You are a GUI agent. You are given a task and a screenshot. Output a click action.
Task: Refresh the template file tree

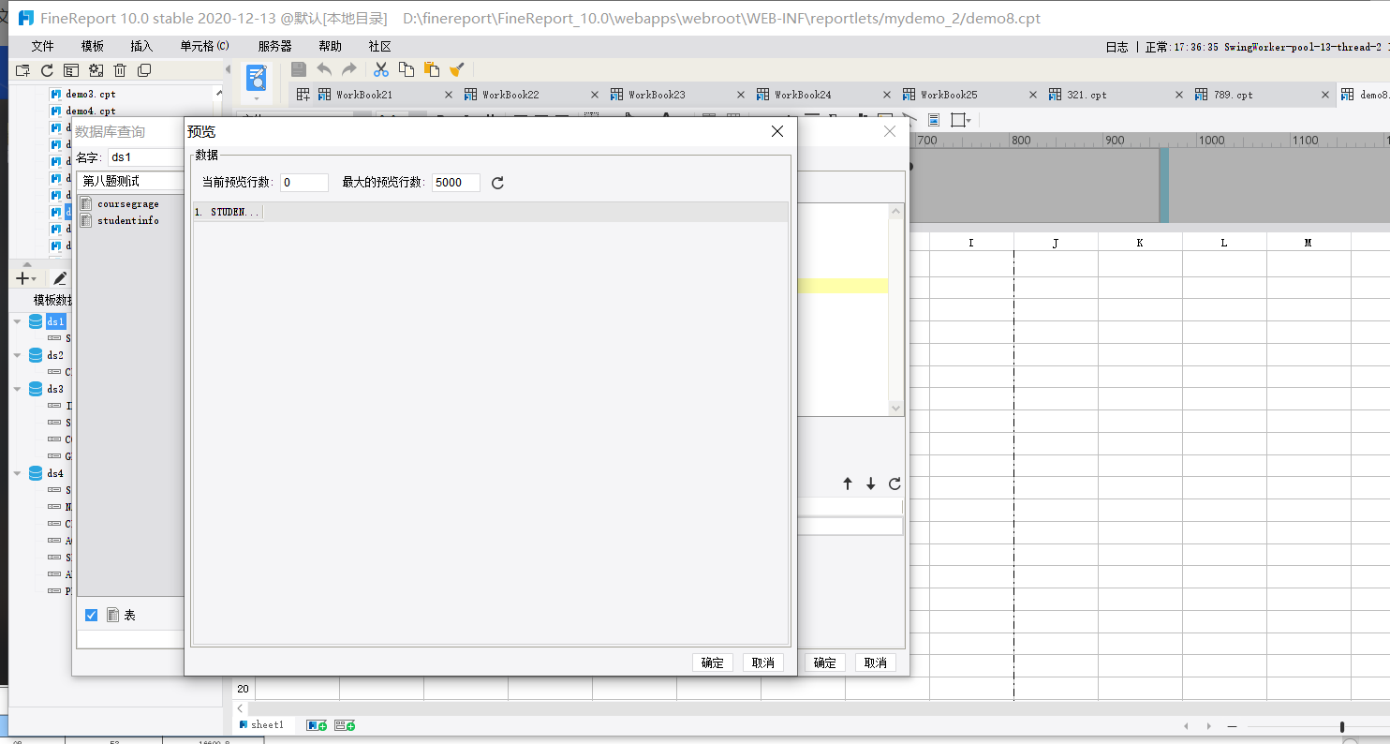(47, 70)
